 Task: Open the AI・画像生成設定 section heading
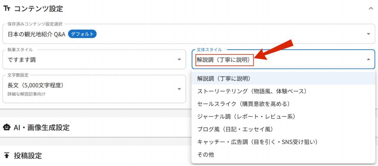[41, 127]
